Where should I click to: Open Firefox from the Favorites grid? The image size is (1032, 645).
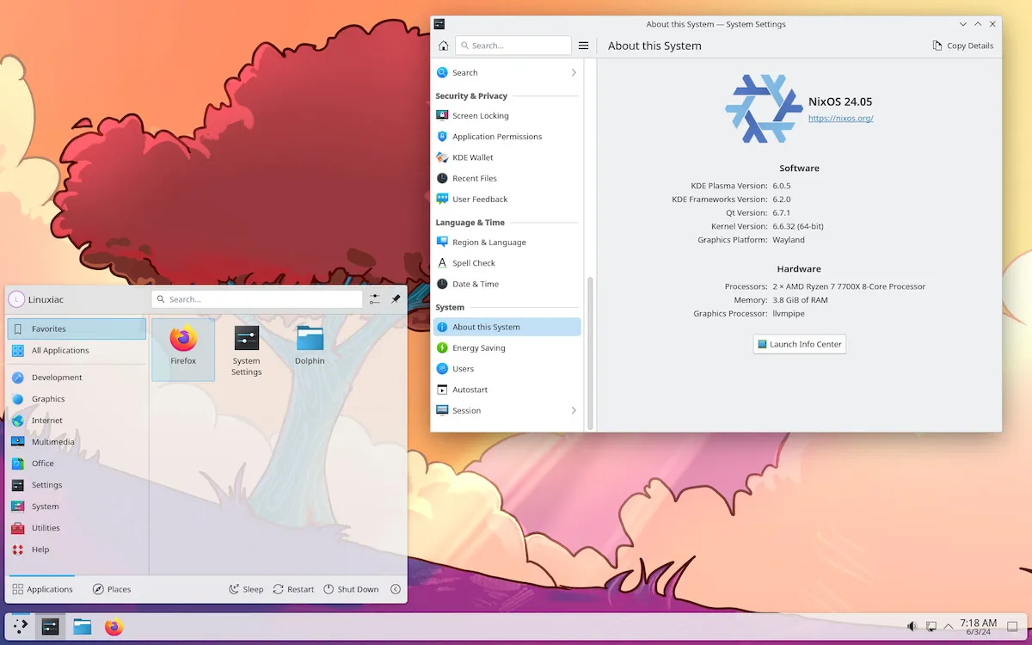183,348
